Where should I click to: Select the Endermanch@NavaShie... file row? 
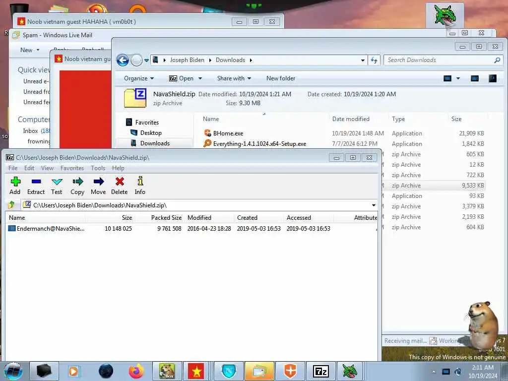coord(191,228)
